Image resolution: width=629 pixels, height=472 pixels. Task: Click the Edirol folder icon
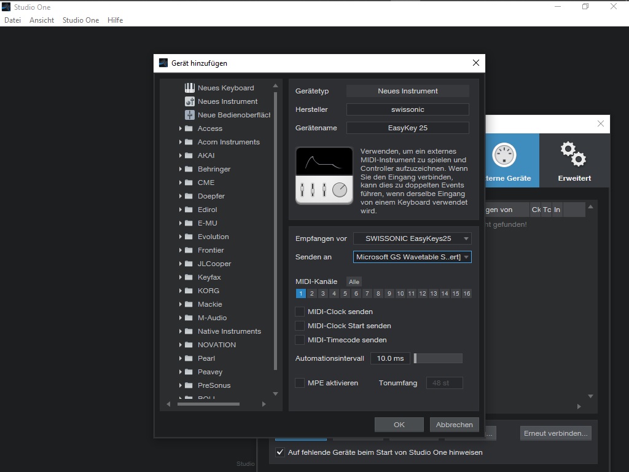point(189,210)
